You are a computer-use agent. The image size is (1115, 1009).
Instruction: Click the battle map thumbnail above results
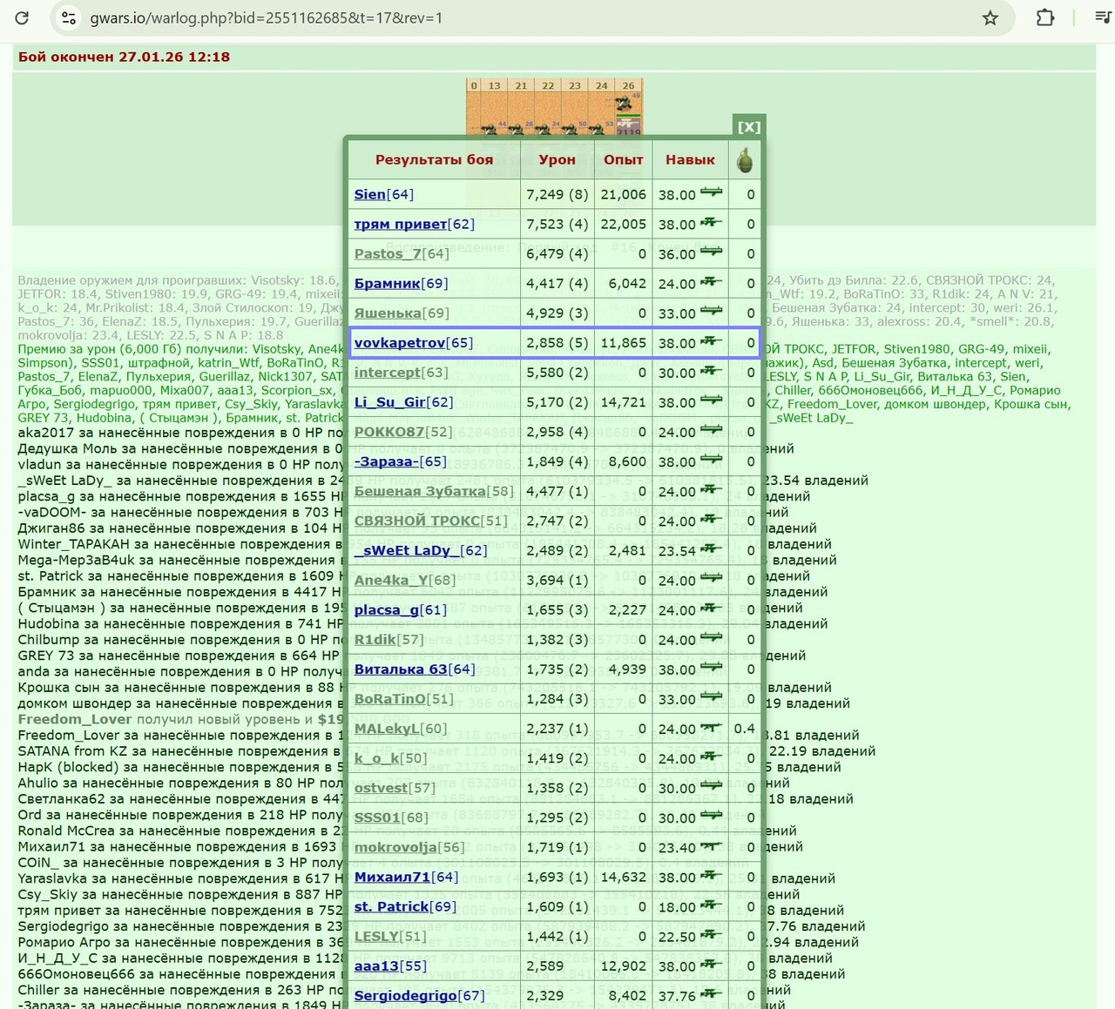(554, 106)
